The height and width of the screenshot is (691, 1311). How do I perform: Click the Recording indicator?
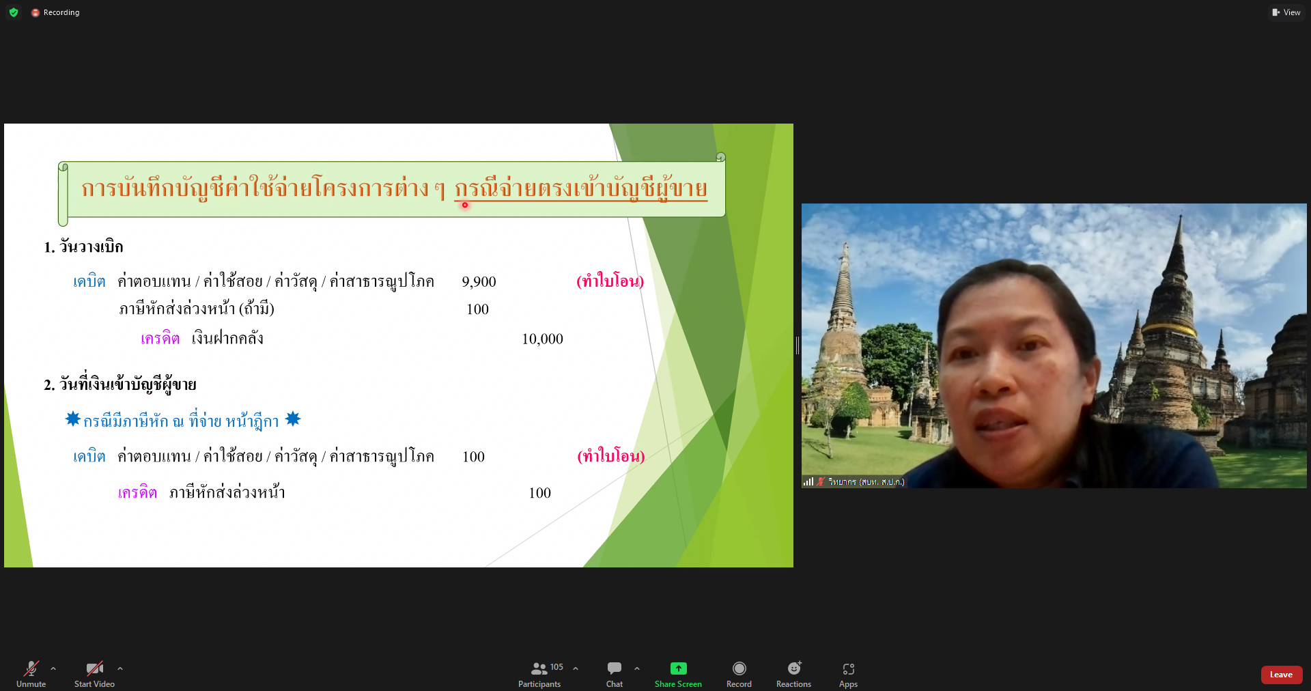tap(55, 12)
